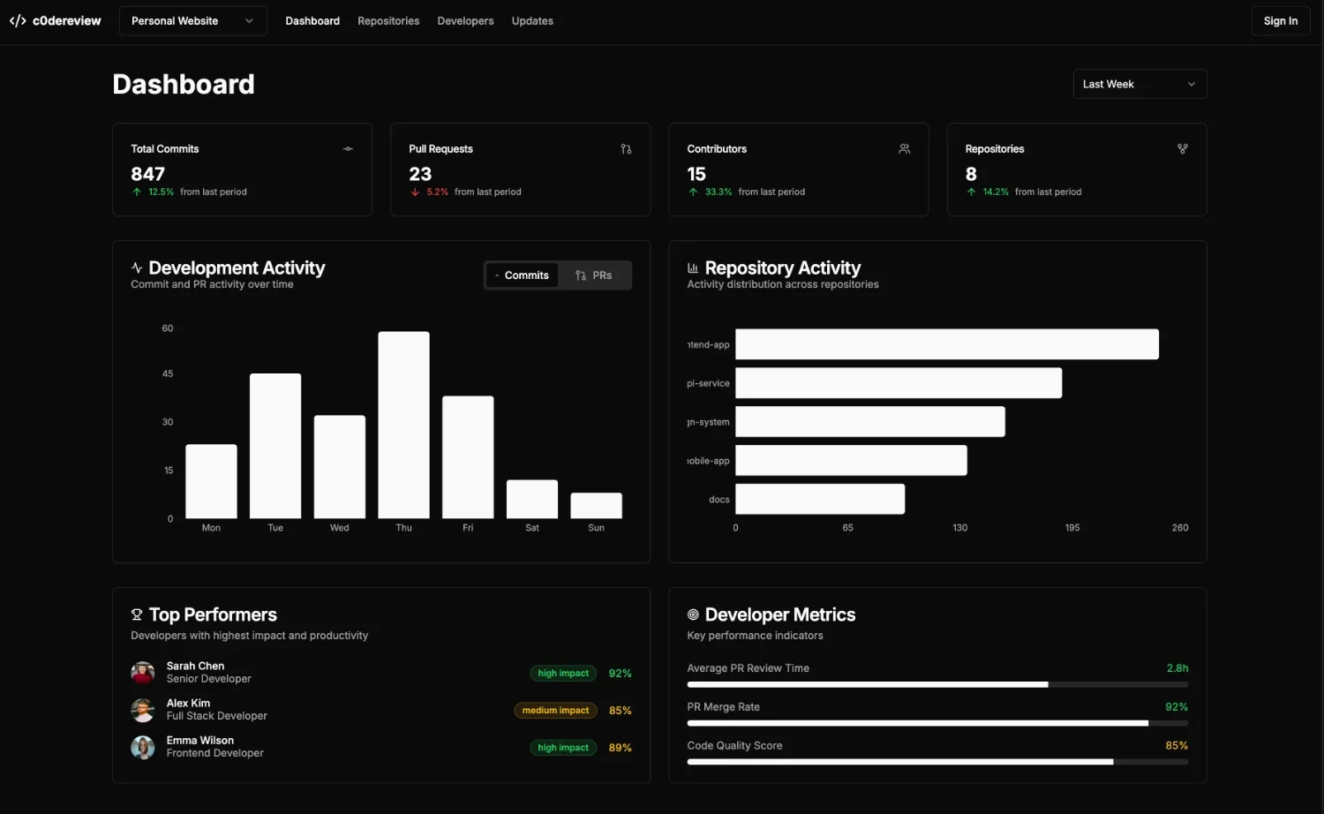Click the bar chart icon beside Repository Activity
The image size is (1324, 814).
693,268
